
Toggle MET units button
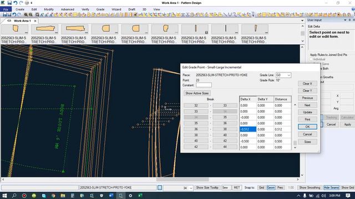[x=237, y=188]
